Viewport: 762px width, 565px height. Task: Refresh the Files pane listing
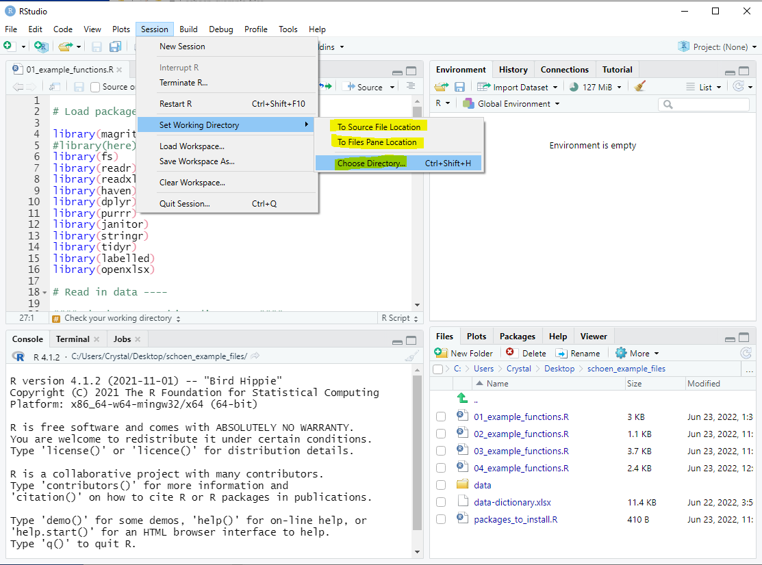746,354
